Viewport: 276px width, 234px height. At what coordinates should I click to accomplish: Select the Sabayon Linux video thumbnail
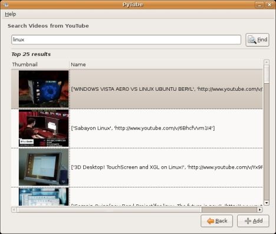click(x=44, y=128)
